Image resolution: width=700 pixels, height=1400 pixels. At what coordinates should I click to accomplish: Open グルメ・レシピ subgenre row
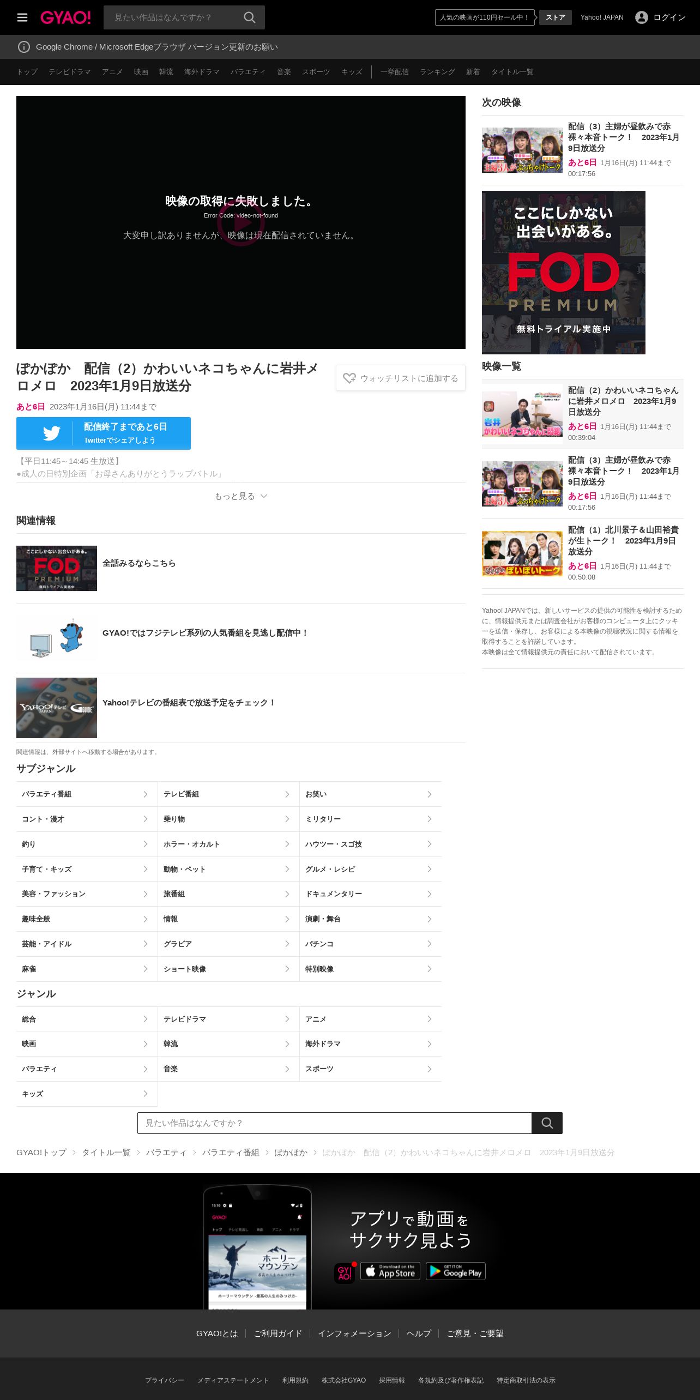tap(371, 869)
